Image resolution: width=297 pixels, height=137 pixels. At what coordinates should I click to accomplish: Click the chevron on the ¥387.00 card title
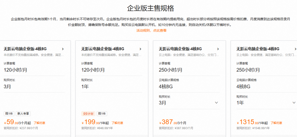pyautogui.click(x=218, y=49)
